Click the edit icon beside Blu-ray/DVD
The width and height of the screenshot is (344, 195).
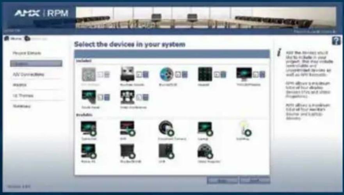(178, 75)
